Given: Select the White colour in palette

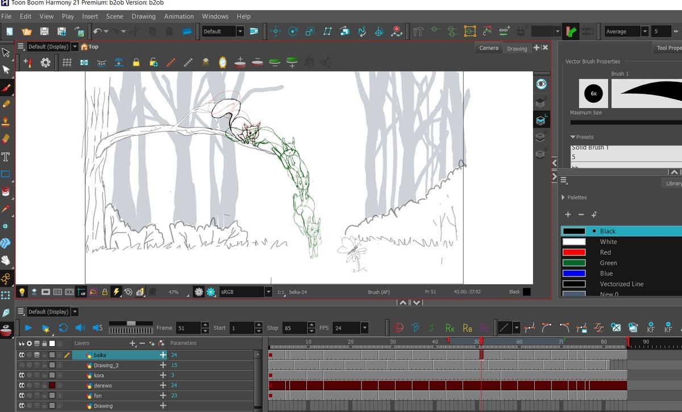Looking at the screenshot, I should pyautogui.click(x=608, y=242).
